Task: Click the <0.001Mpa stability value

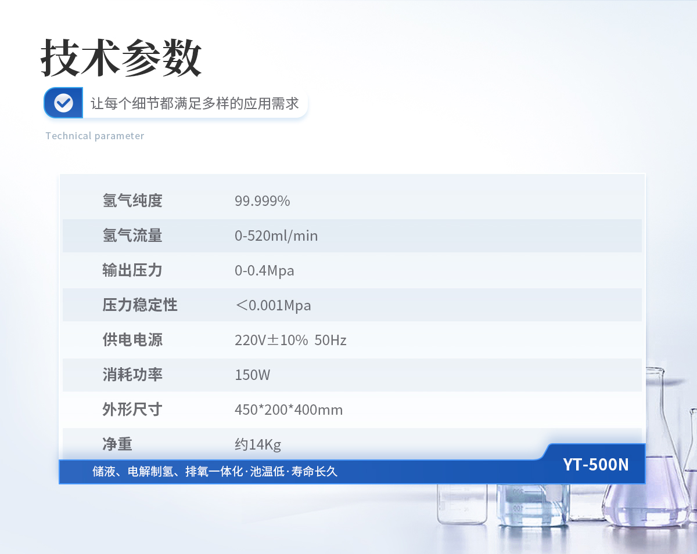Action: [273, 306]
